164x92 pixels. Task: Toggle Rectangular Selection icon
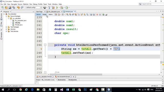point(78,15)
